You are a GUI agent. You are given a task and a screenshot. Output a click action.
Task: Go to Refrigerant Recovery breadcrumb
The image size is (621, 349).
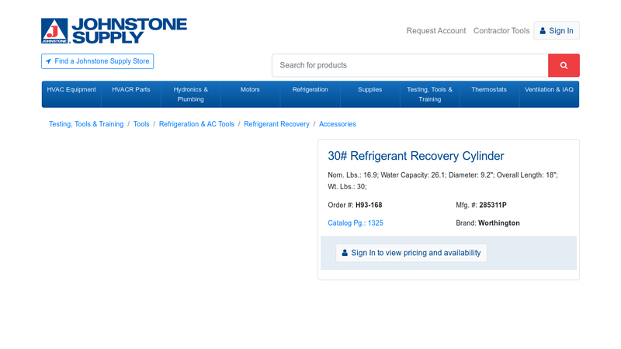[276, 124]
